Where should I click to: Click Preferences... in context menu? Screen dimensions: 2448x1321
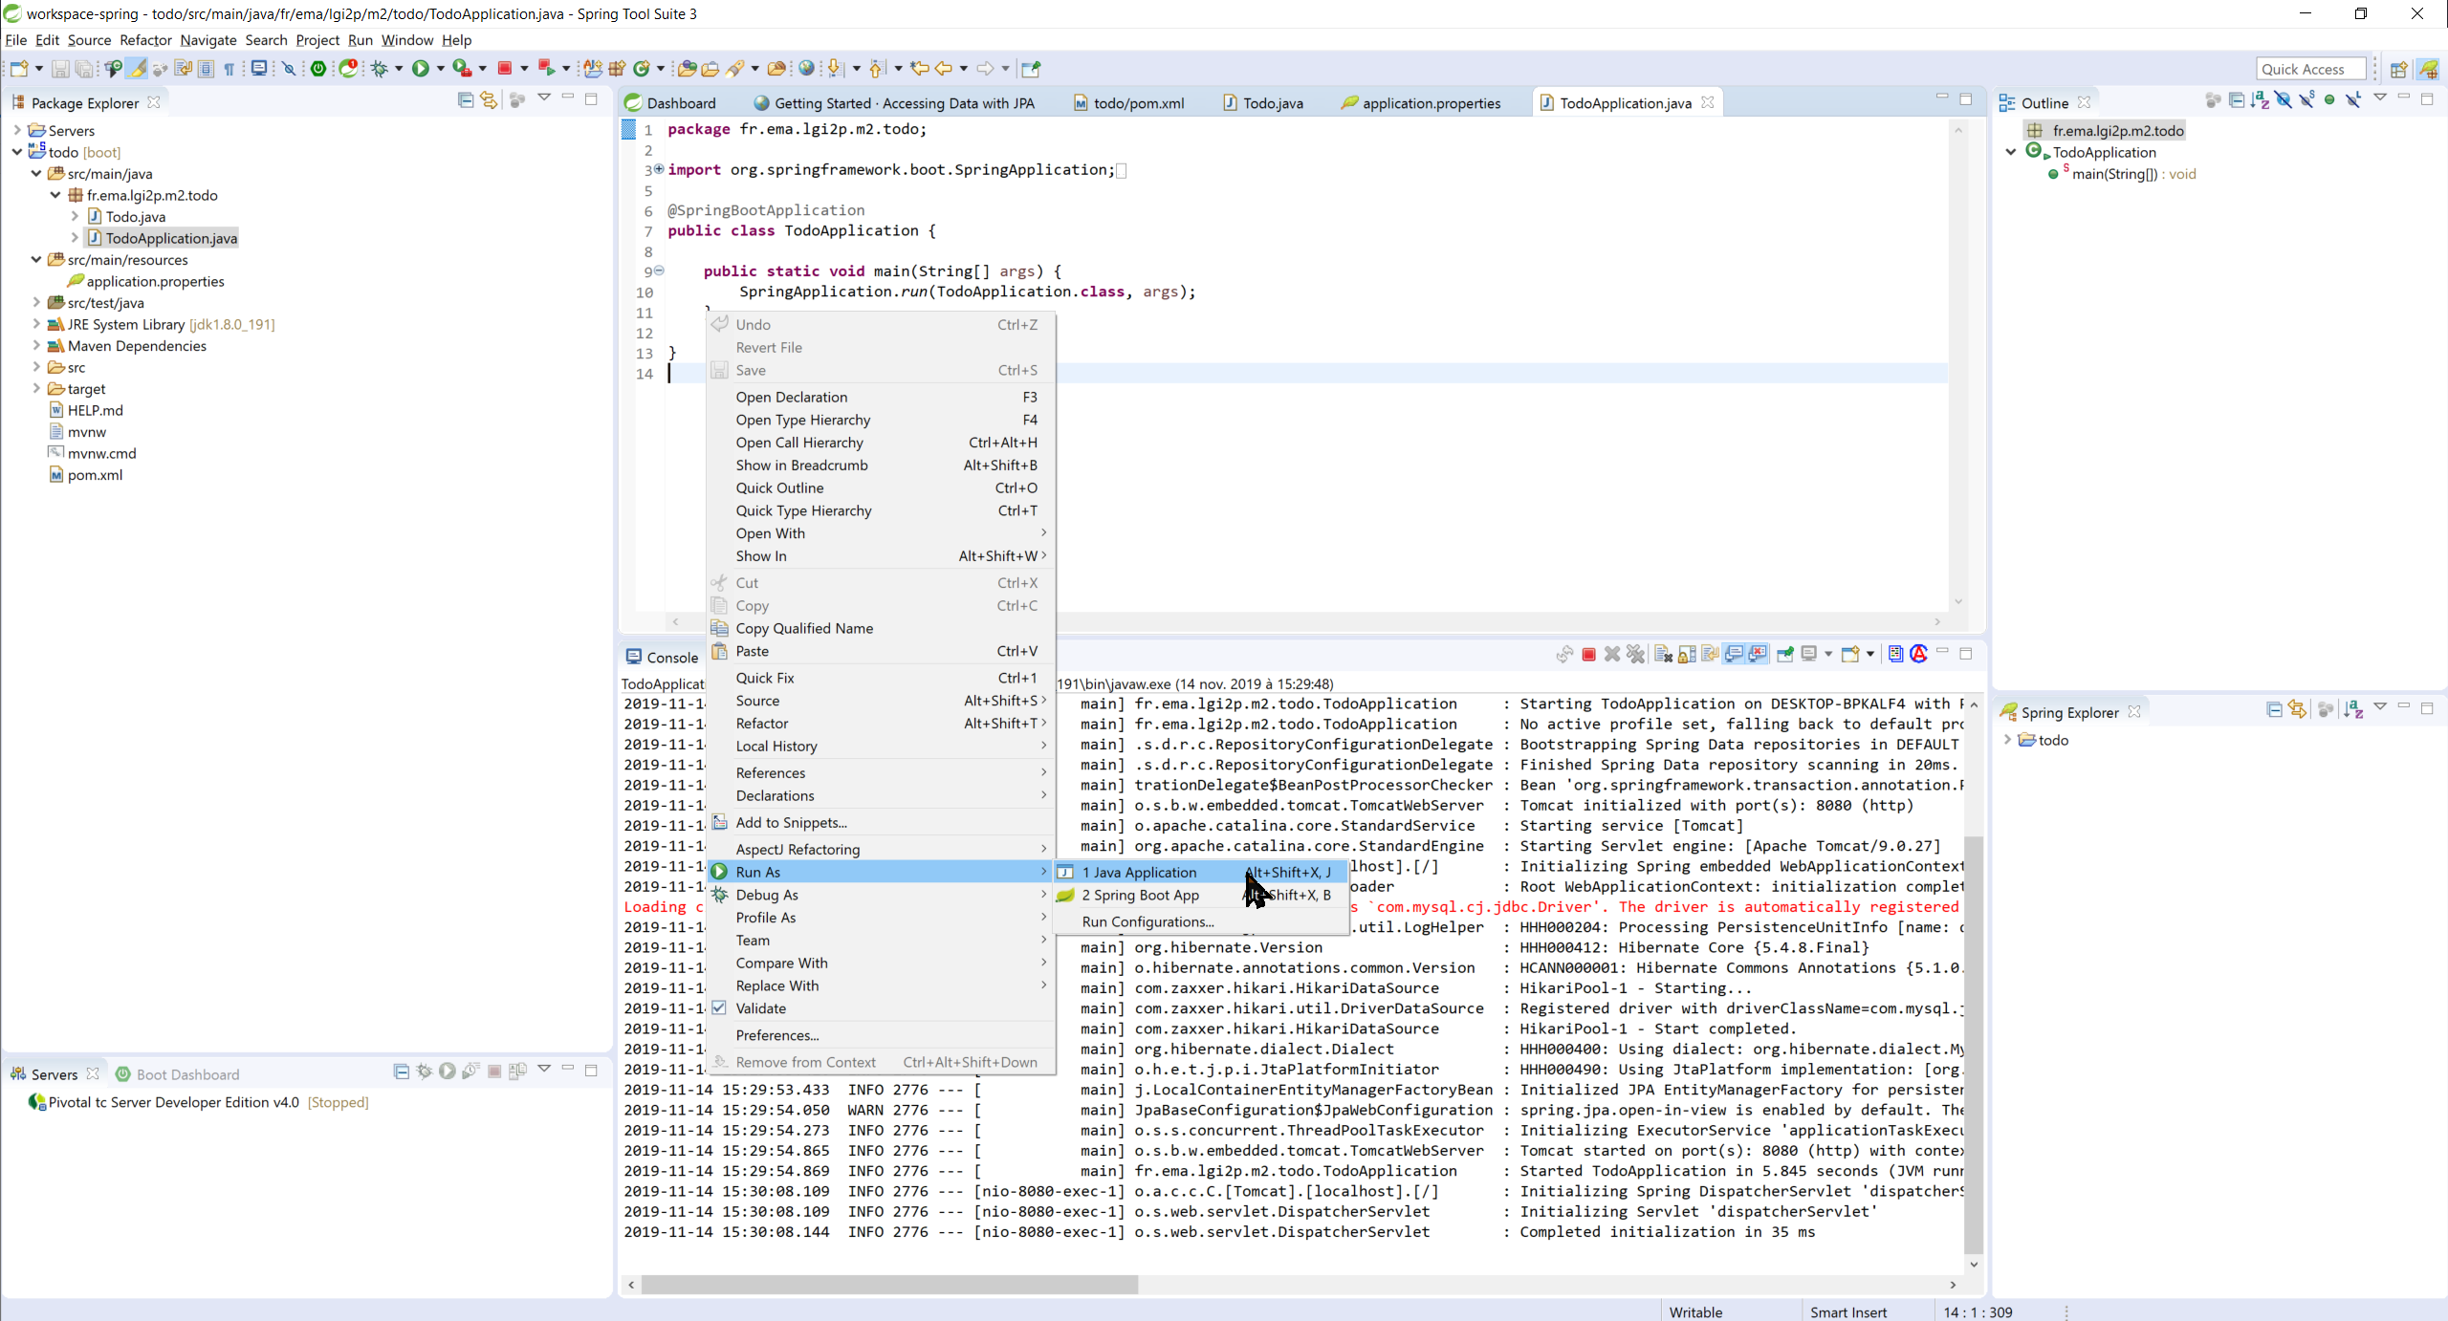click(881, 1035)
